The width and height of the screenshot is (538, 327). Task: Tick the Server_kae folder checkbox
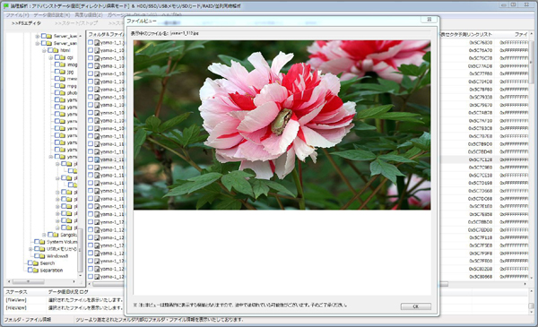[x=44, y=36]
